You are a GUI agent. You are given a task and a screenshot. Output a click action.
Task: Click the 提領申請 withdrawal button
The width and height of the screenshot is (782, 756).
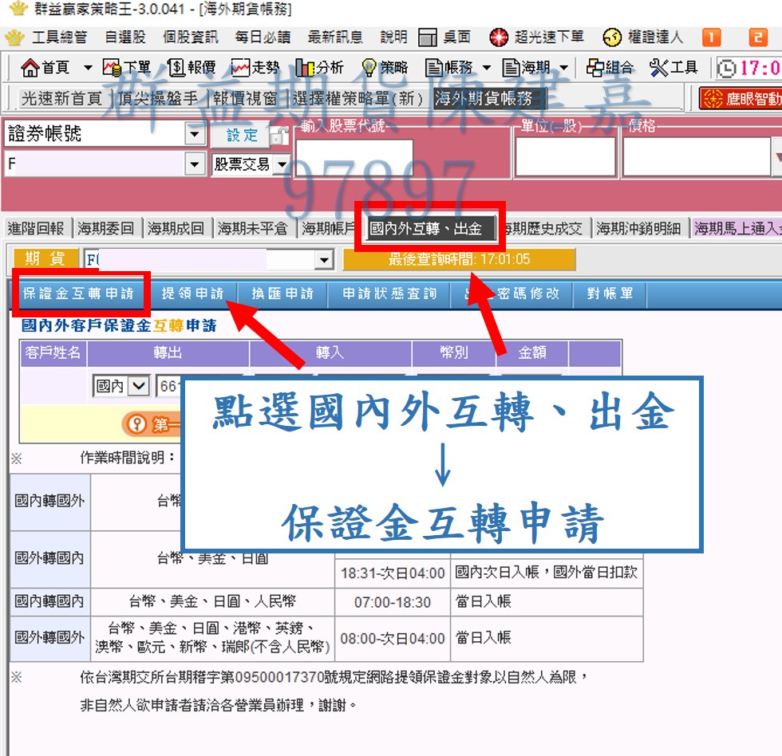pyautogui.click(x=192, y=293)
